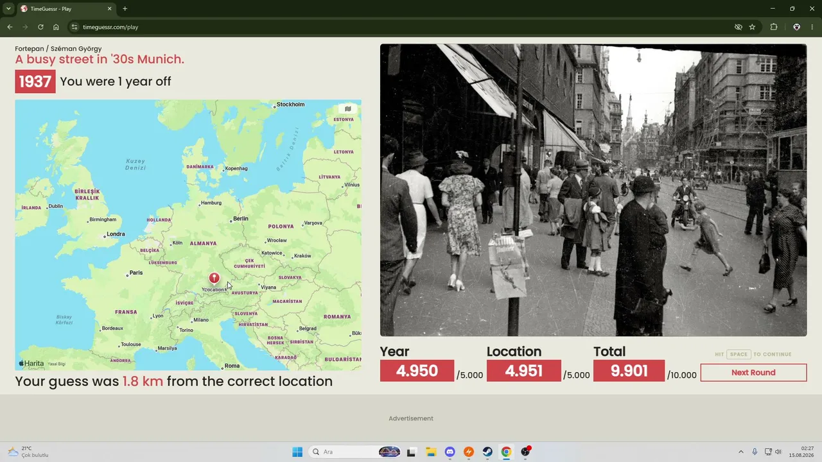Click the Hamburg label on the map
This screenshot has width=822, height=462.
coord(211,203)
